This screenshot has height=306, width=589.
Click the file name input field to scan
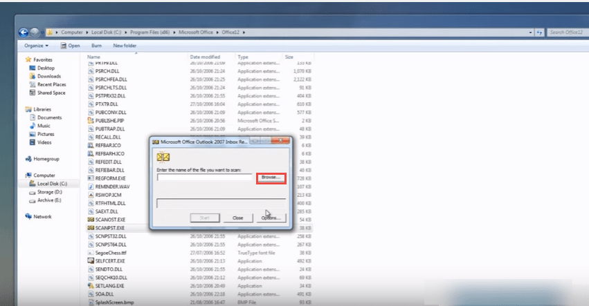[204, 178]
